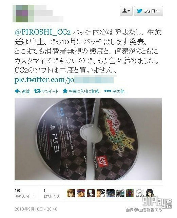Click the fourth retweeter avatar in the row

click(x=101, y=193)
